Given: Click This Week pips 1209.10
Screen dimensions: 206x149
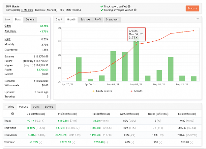Looking at the screenshot, I should [95, 128].
